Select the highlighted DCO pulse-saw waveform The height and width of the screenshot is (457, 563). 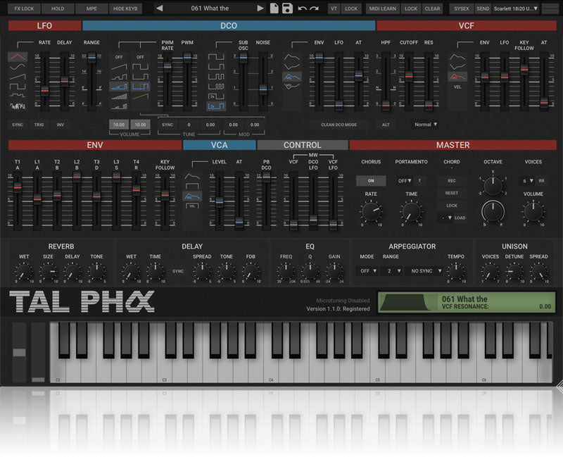[119, 87]
